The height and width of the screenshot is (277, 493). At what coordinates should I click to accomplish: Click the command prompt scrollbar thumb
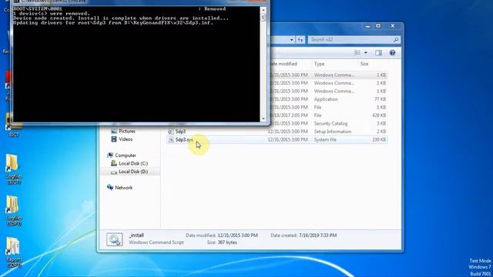point(263,18)
